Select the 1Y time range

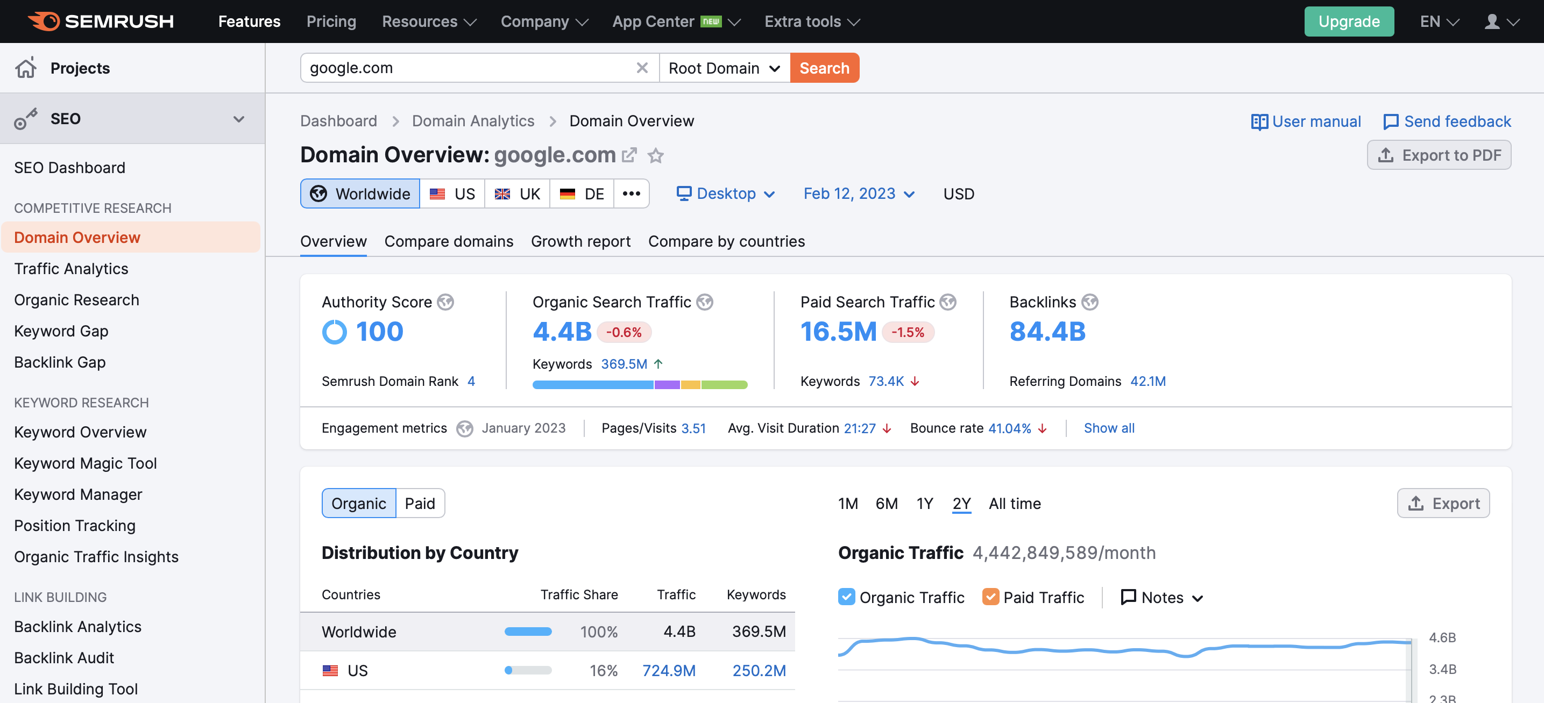point(925,504)
